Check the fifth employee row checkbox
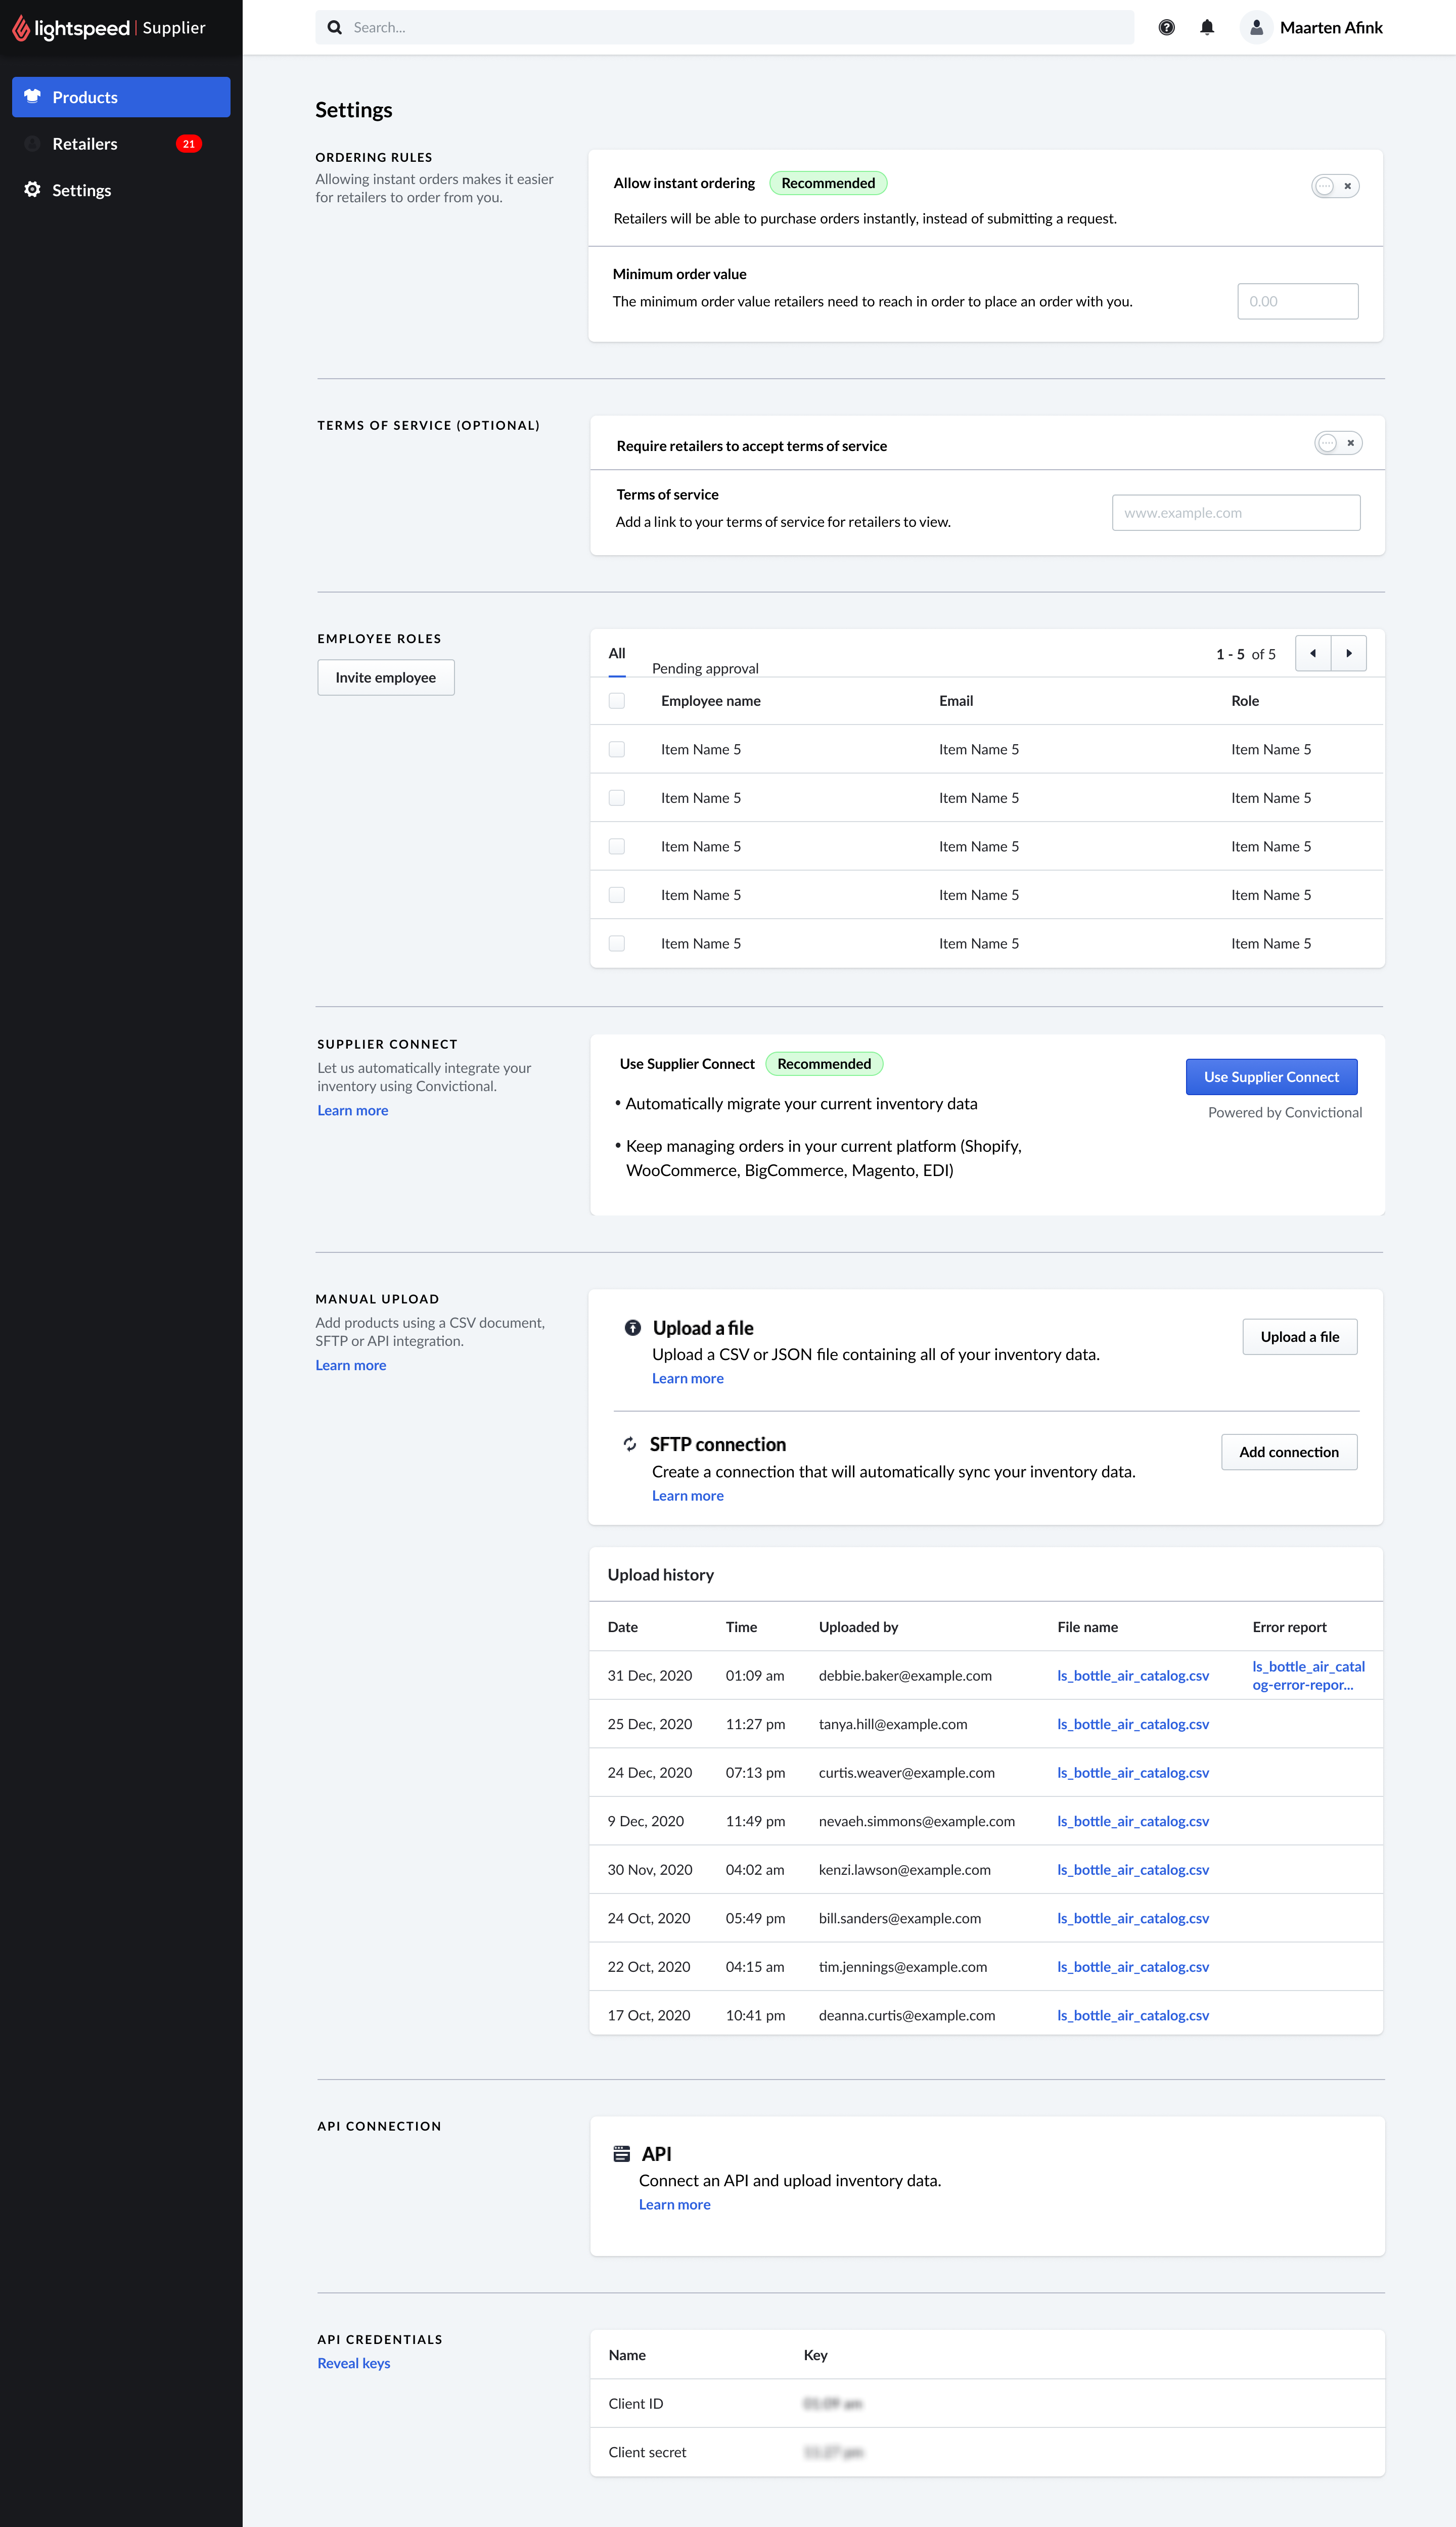 [x=617, y=944]
